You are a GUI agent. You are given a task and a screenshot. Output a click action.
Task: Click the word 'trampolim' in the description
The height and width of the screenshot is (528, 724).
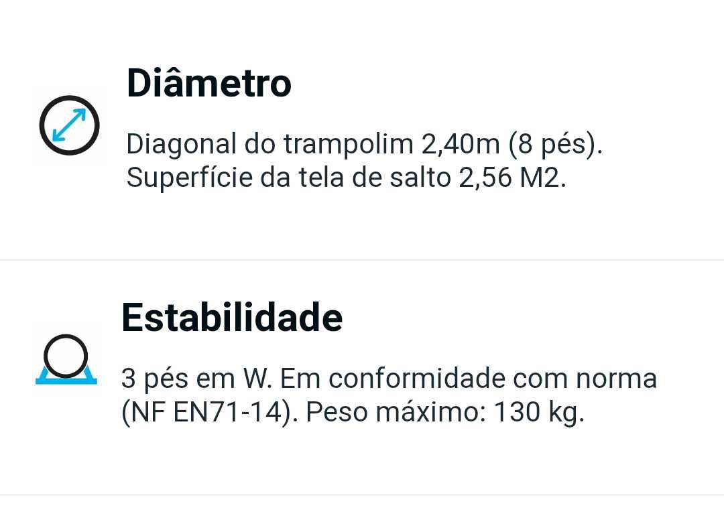(348, 145)
